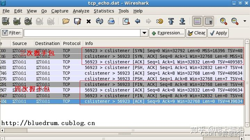Select the [SYN] Seq=0 Win=32792 packet

point(122,51)
